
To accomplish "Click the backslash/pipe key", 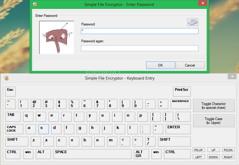I will pos(183,117).
